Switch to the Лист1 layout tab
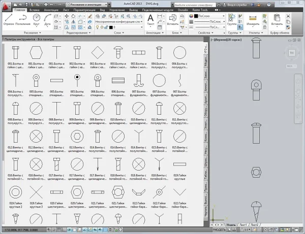The width and height of the screenshot is (305, 234). (243, 224)
